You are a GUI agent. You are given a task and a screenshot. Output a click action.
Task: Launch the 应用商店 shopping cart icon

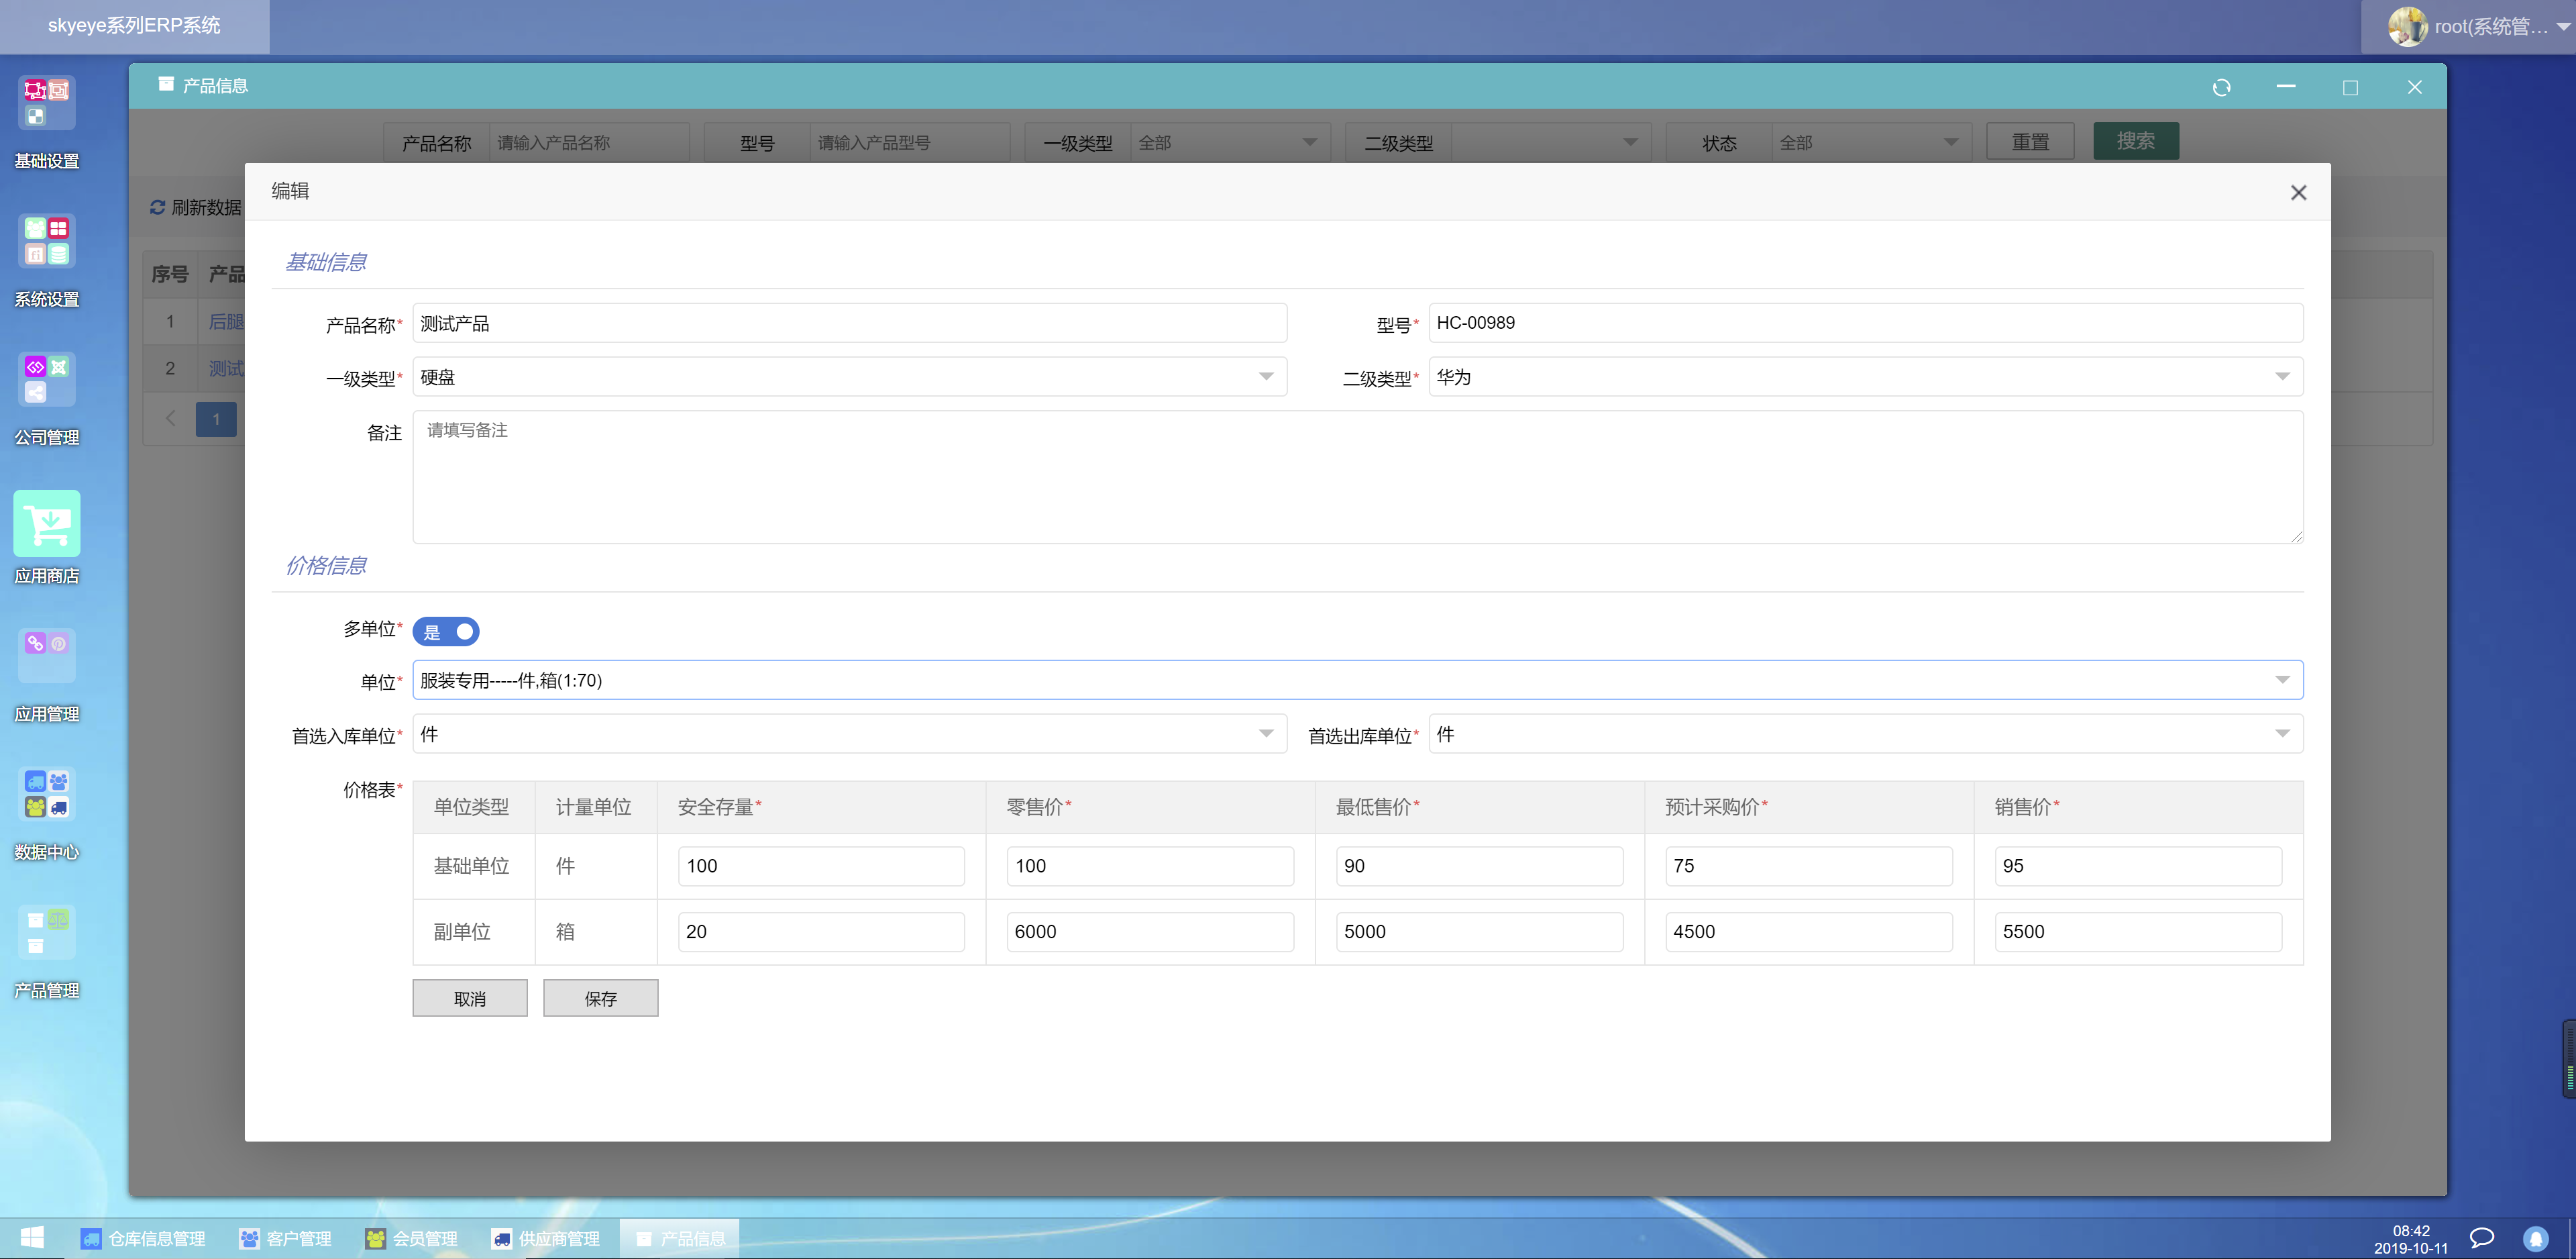tap(46, 523)
